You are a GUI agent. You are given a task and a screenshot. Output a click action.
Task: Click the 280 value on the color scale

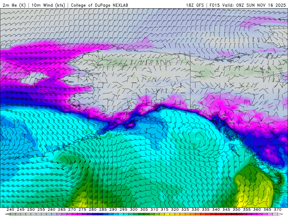93,210
